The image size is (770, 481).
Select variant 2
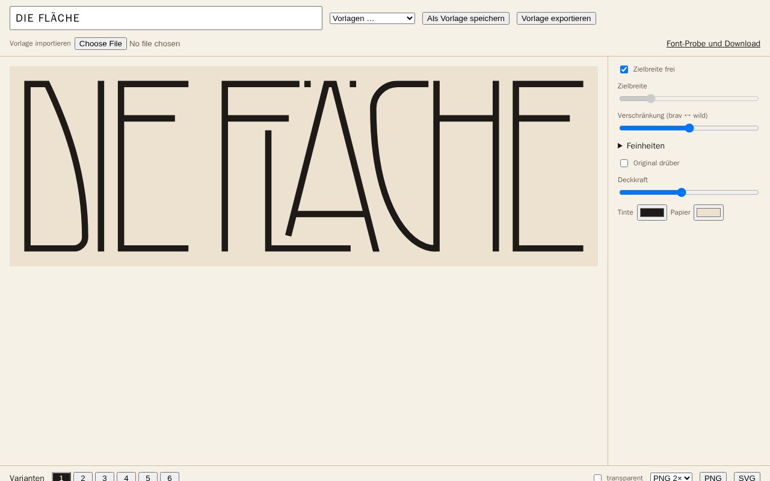pos(83,477)
